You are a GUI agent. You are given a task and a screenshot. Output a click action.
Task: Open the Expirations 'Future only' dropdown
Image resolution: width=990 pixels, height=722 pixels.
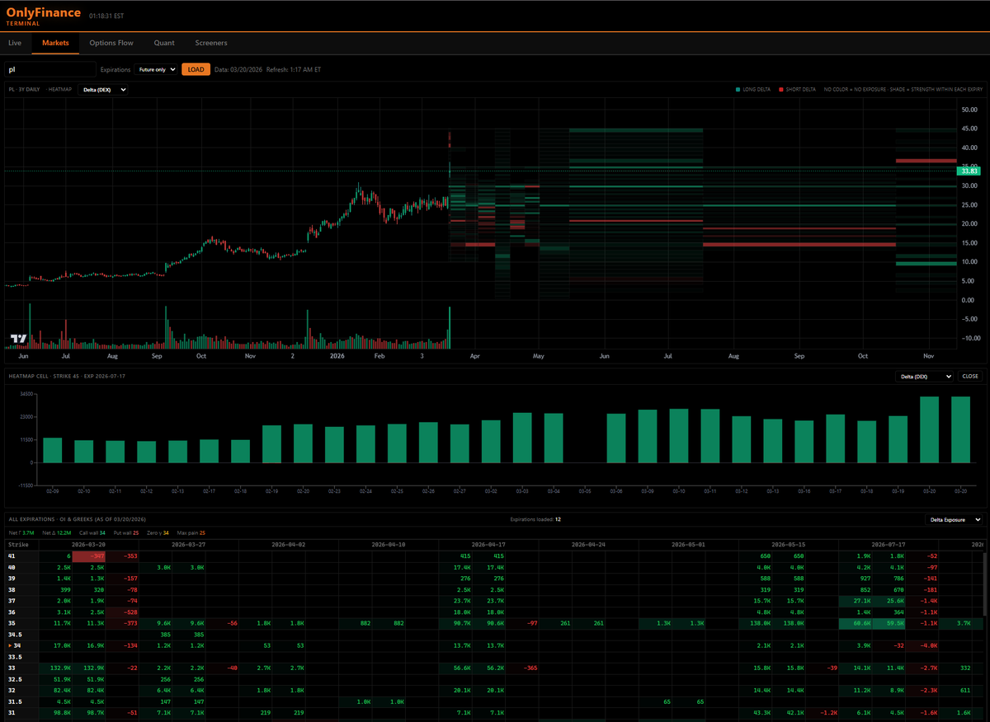pyautogui.click(x=156, y=69)
